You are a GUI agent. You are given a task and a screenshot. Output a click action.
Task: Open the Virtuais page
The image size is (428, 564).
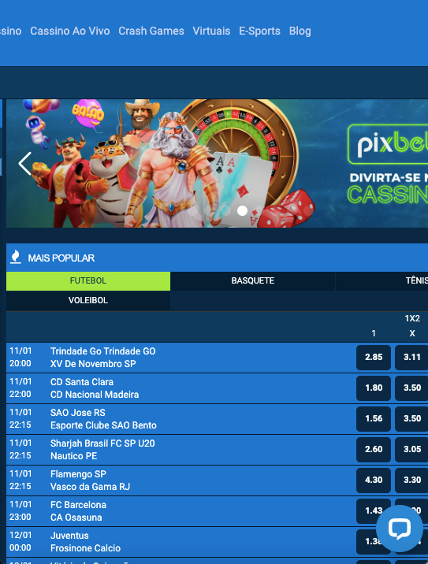click(211, 31)
